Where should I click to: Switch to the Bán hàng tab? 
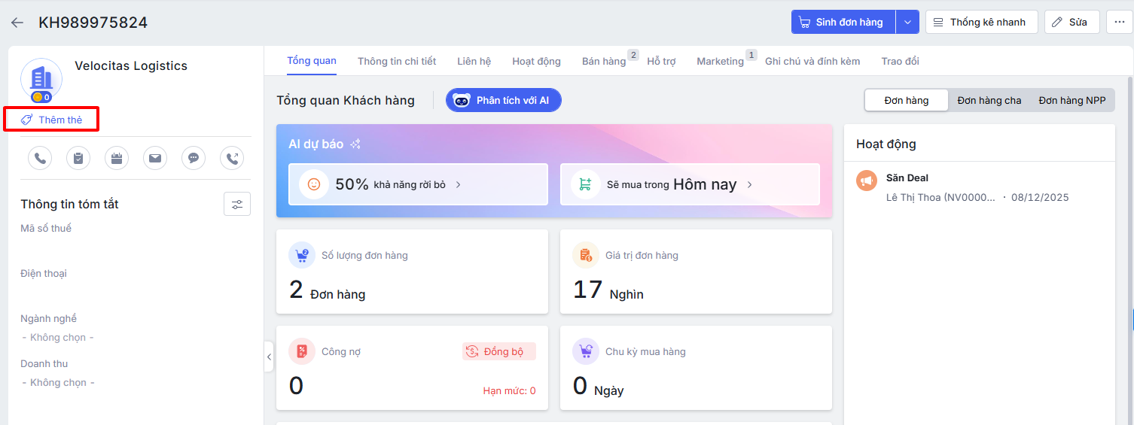(604, 61)
